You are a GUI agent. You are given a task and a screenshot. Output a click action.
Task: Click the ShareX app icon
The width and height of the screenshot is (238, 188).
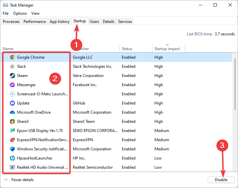point(12,122)
